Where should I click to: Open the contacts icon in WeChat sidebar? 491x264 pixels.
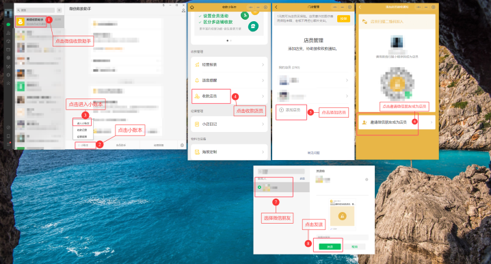click(x=8, y=33)
